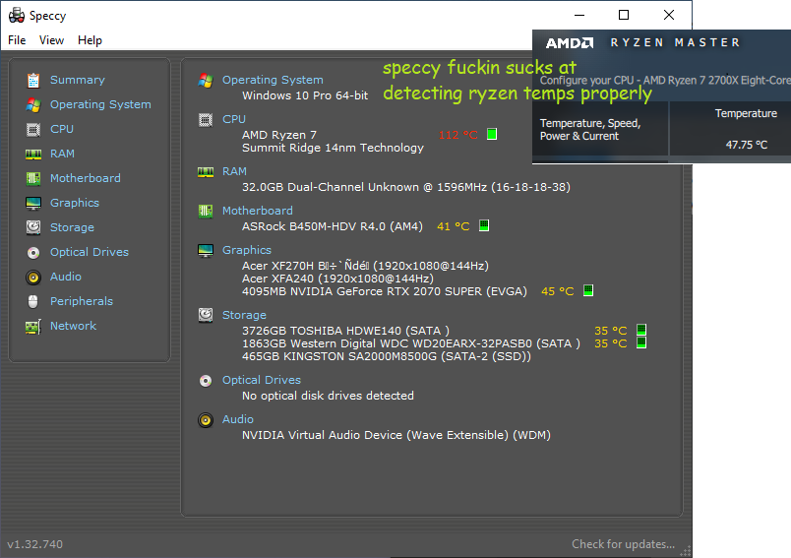Select Storage in the sidebar
The width and height of the screenshot is (791, 558).
click(72, 227)
